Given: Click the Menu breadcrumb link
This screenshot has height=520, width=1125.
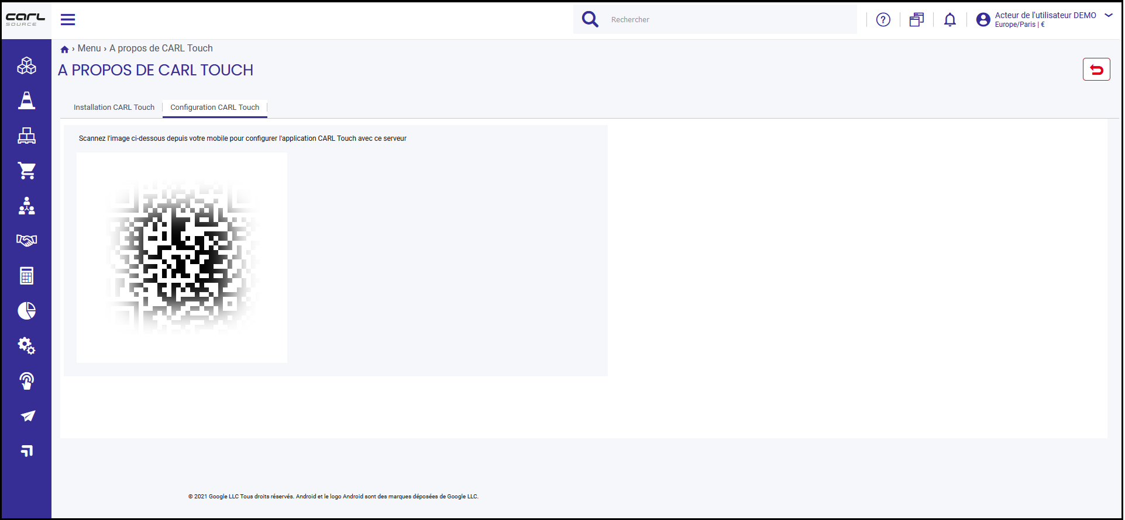Looking at the screenshot, I should click(89, 48).
